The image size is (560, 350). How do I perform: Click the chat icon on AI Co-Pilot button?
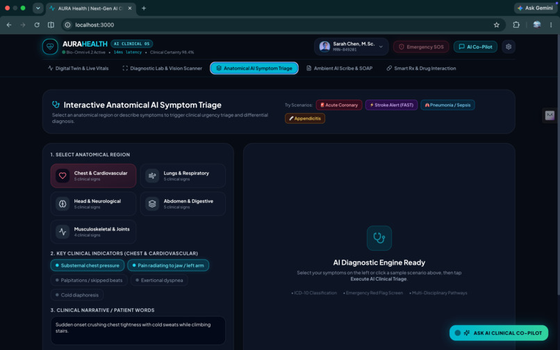(461, 47)
